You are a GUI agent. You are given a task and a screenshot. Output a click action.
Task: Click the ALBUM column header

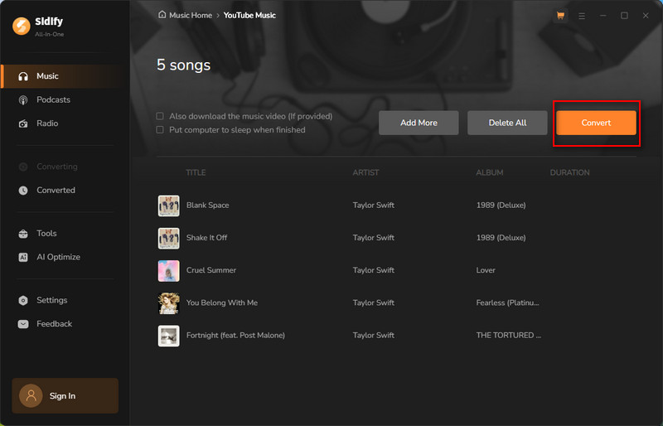[x=490, y=172]
